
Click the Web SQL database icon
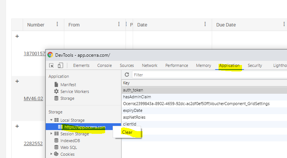(56, 147)
